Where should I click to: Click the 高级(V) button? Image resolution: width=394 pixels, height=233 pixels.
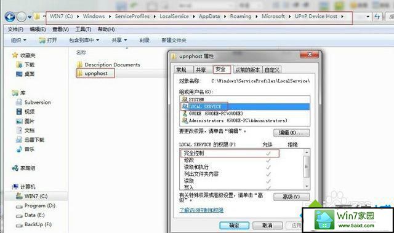(x=291, y=197)
